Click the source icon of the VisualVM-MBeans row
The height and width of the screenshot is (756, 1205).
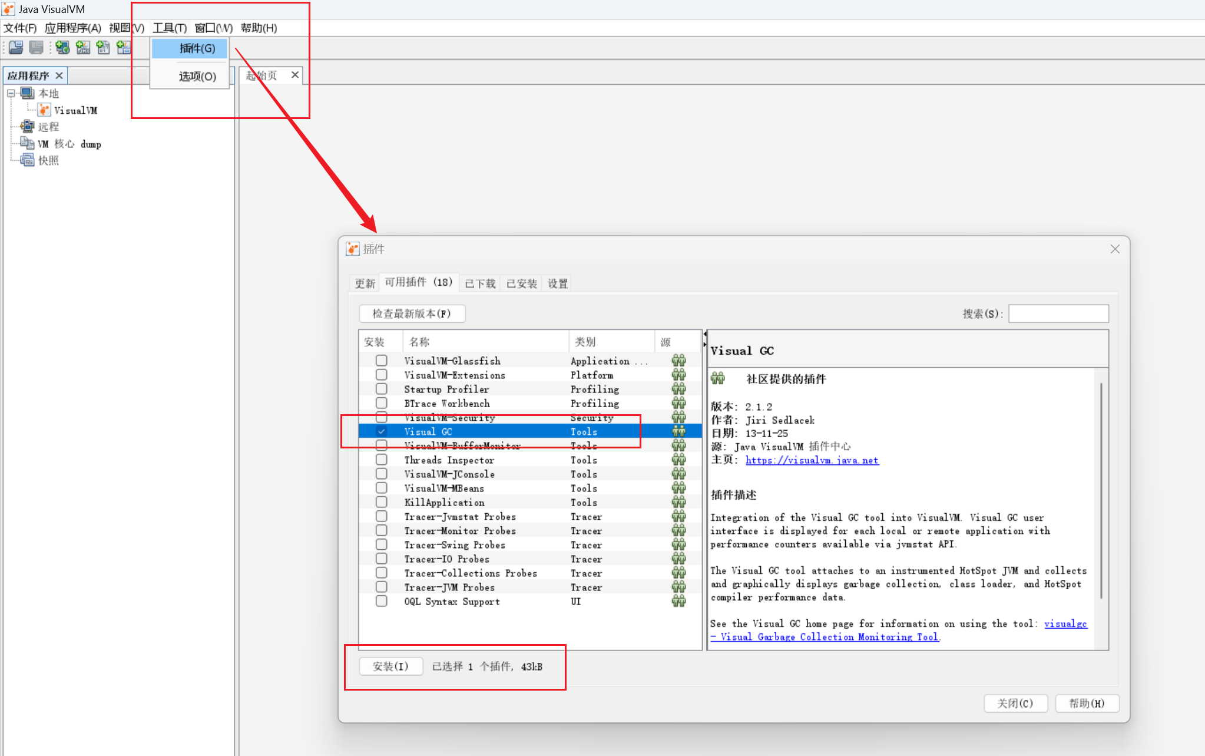(x=678, y=488)
